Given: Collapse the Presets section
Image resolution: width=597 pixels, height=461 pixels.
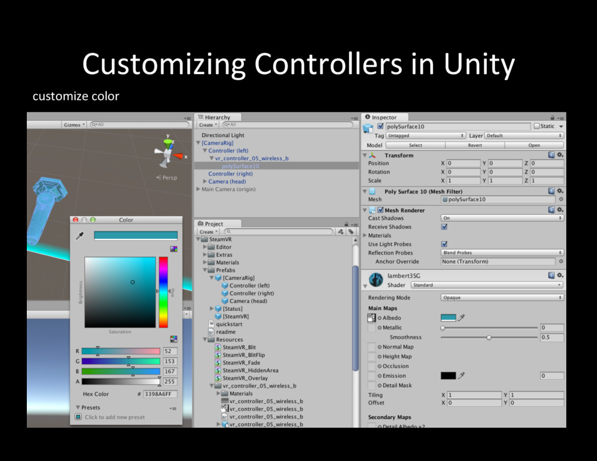Looking at the screenshot, I should [78, 407].
